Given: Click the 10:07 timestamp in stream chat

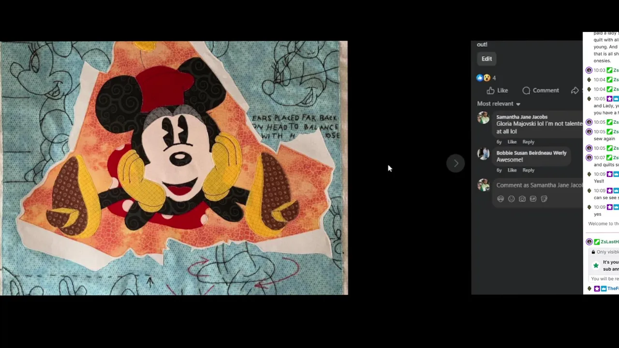Looking at the screenshot, I should click(x=599, y=158).
